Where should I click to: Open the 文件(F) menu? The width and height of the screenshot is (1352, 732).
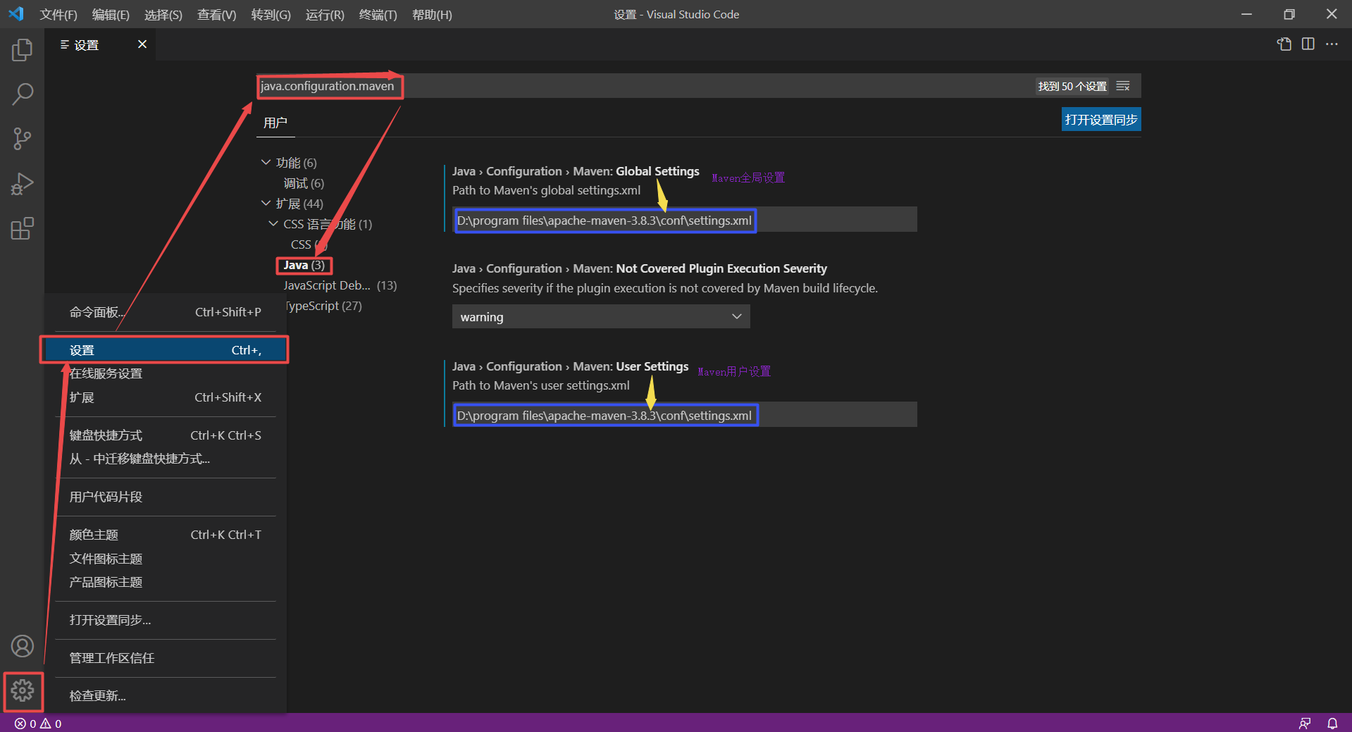pyautogui.click(x=58, y=15)
